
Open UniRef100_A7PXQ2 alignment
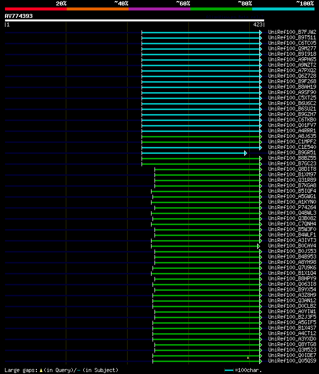(x=292, y=70)
